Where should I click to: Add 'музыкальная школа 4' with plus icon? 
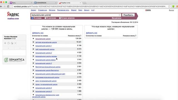(x=33, y=88)
